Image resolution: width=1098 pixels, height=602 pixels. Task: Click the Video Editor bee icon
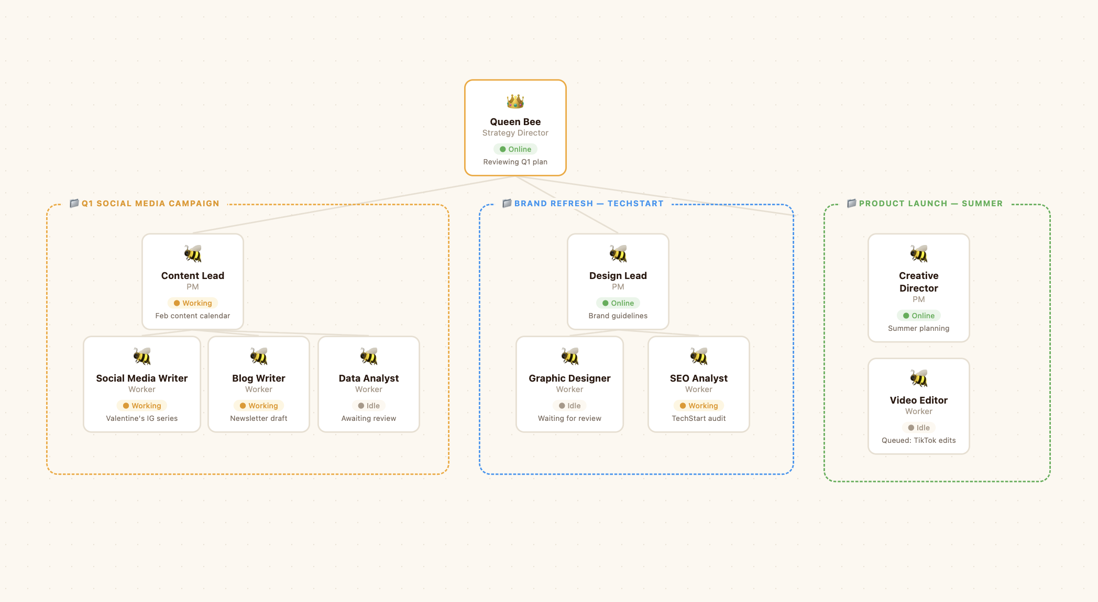click(x=918, y=378)
